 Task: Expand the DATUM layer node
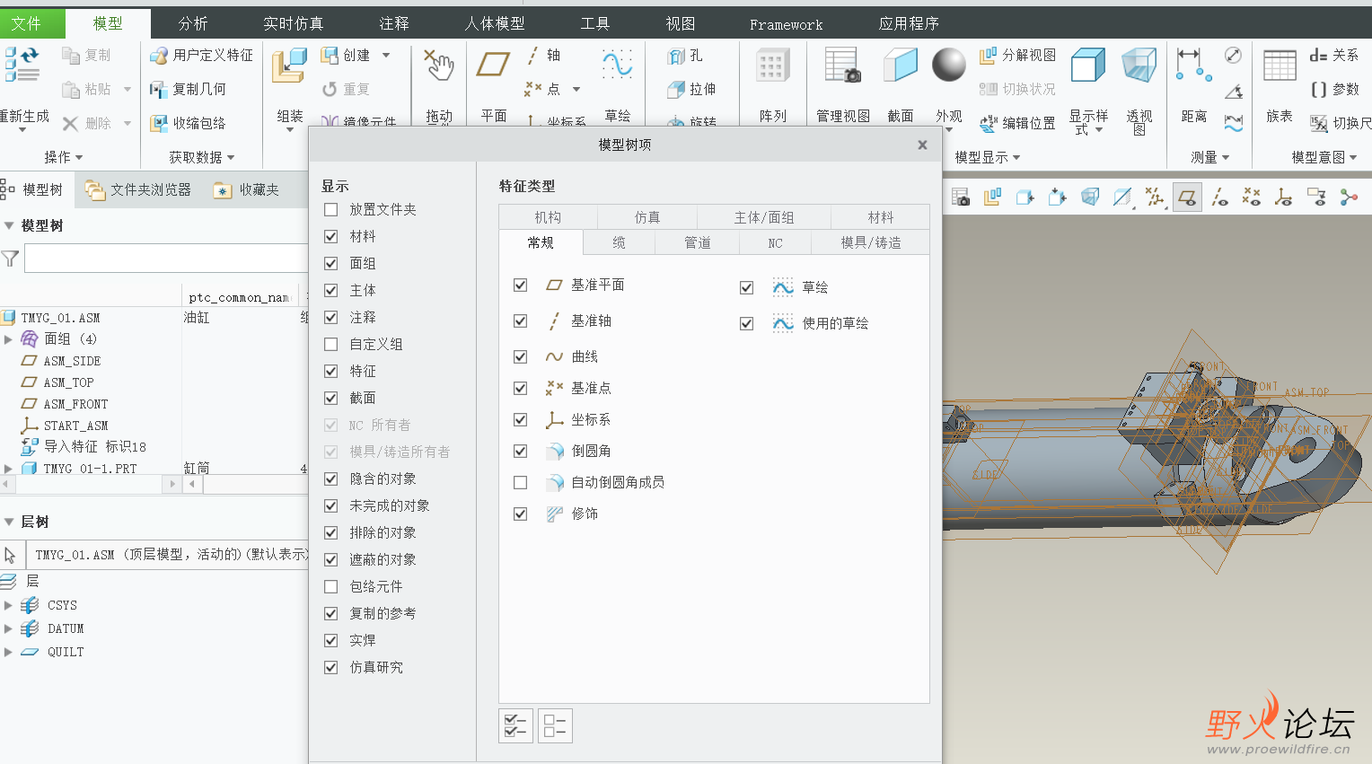8,628
